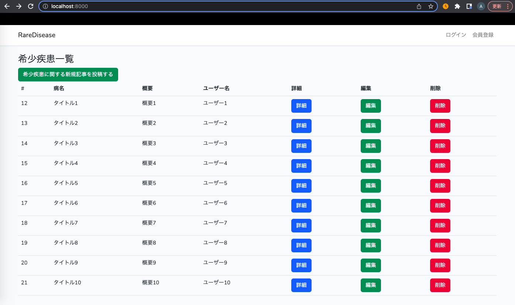The width and height of the screenshot is (515, 305).
Task: Open the ログイン link
Action: pyautogui.click(x=455, y=35)
